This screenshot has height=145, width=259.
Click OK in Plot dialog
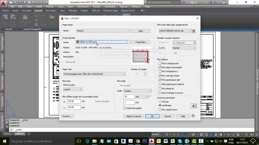pos(152,116)
